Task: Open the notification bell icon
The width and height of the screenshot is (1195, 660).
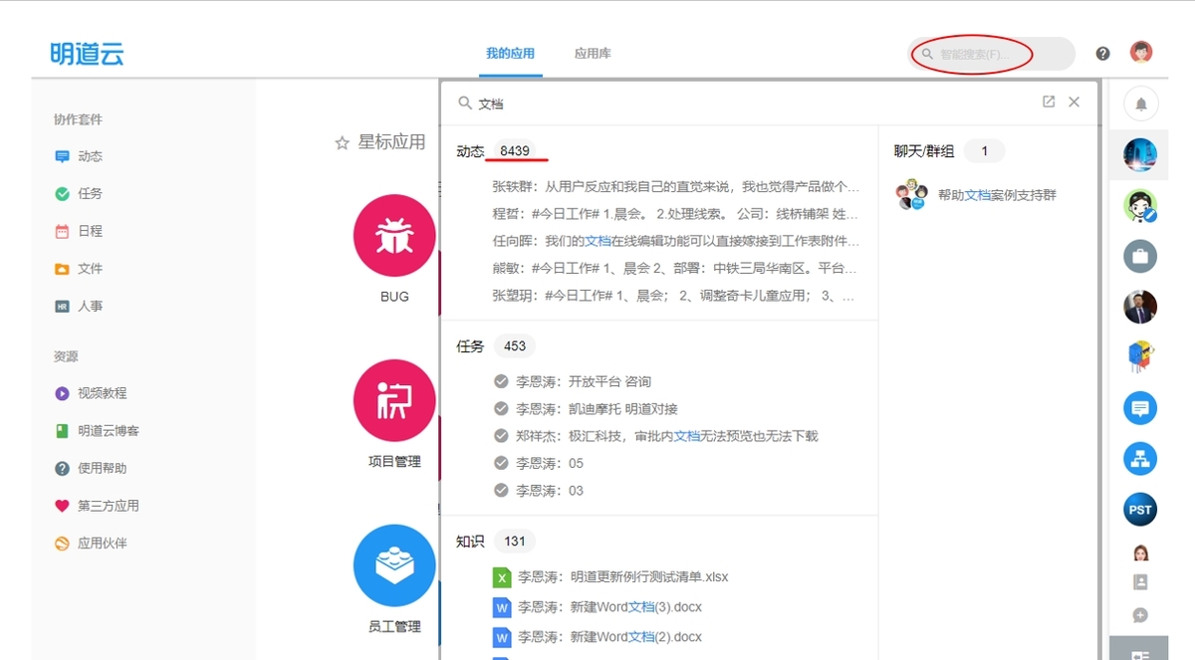Action: [x=1140, y=104]
